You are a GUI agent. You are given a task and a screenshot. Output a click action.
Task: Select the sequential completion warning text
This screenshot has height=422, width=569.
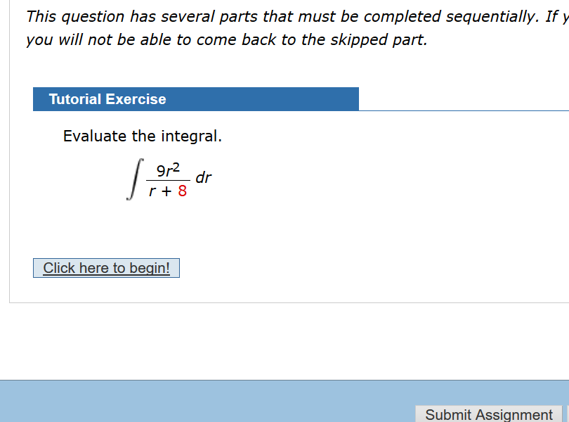(x=281, y=15)
